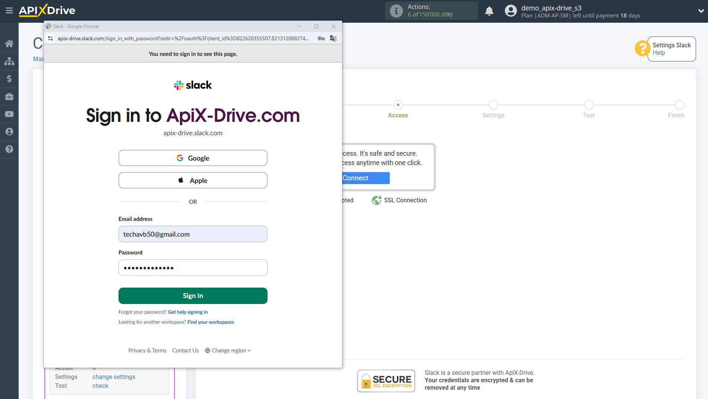Click the green Sign In button
Viewport: 708px width, 399px height.
[193, 296]
